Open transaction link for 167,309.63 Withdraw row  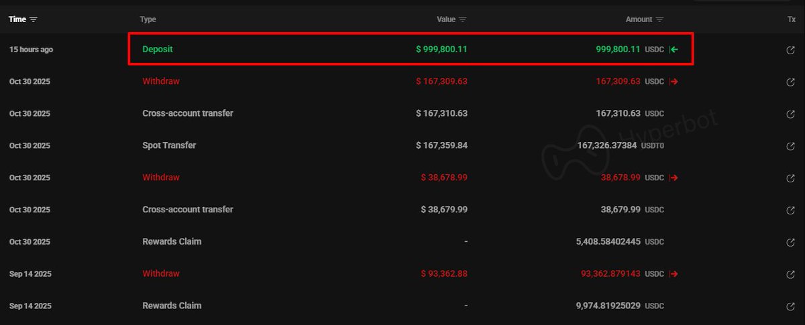coord(791,82)
